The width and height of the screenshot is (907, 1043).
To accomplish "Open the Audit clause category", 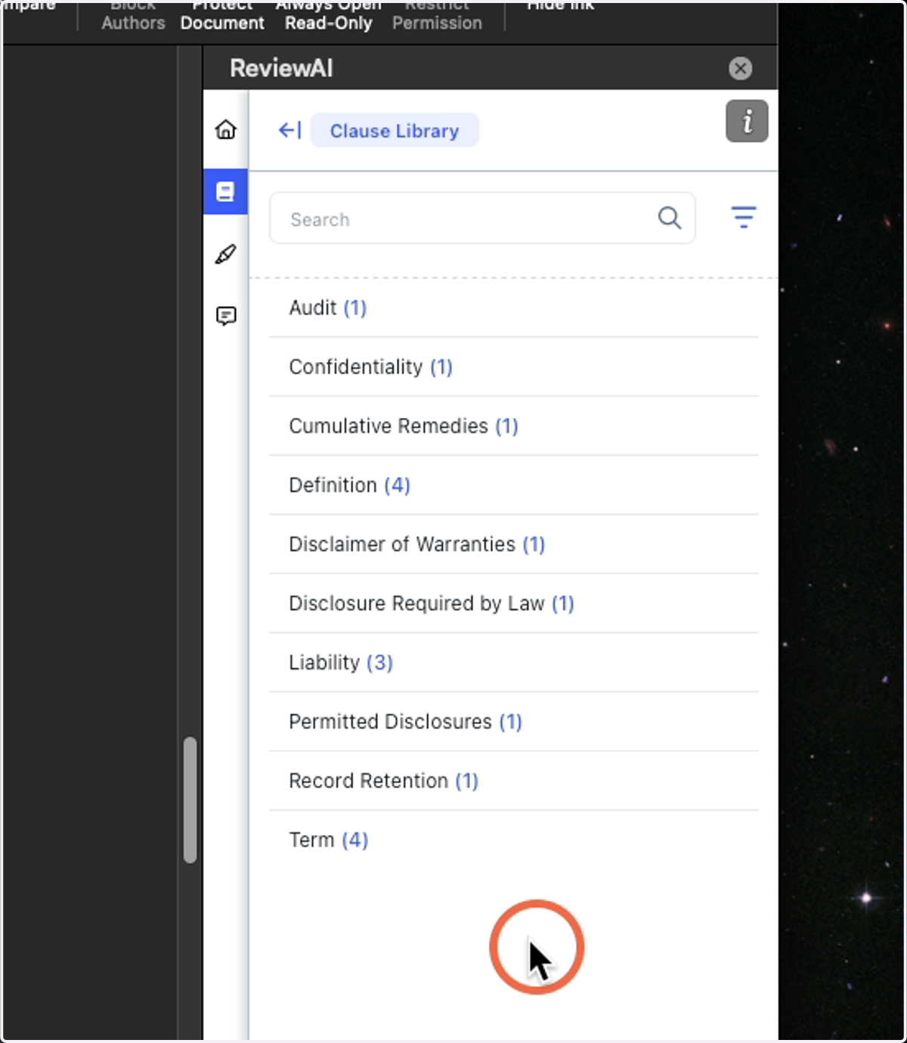I will pos(514,308).
